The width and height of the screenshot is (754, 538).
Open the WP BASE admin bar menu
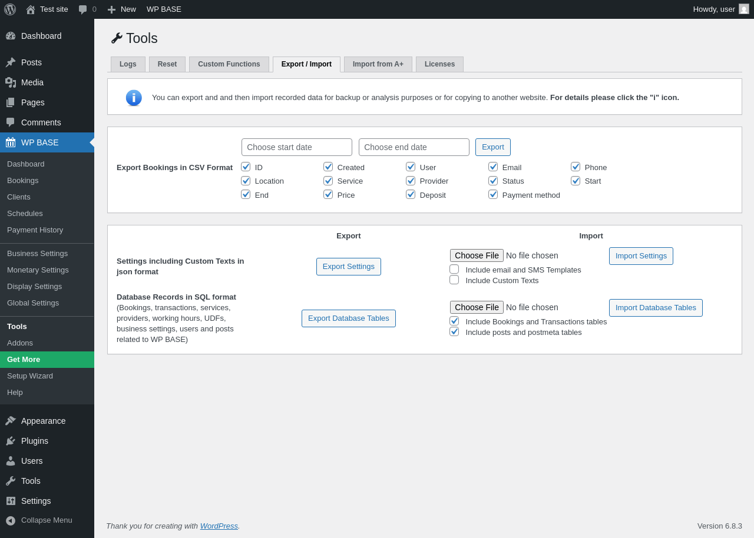[164, 9]
